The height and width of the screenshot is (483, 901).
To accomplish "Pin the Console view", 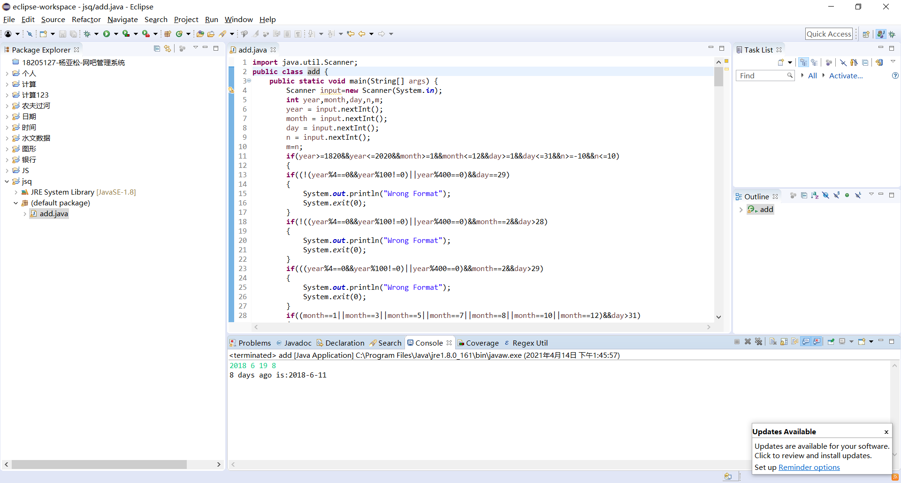I will [831, 342].
